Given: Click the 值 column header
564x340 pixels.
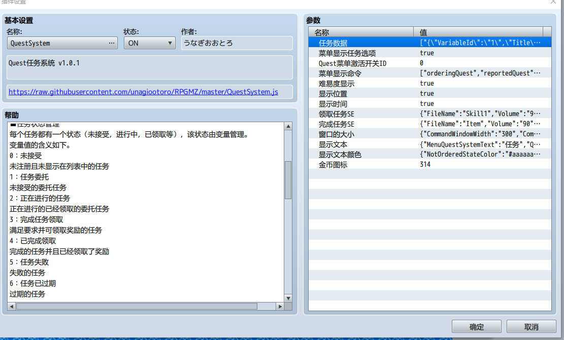Looking at the screenshot, I should coord(478,32).
